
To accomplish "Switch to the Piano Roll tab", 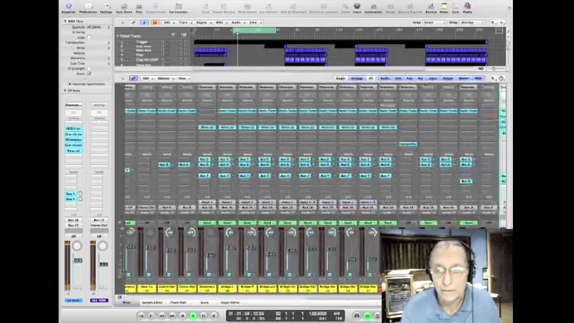I will point(178,303).
